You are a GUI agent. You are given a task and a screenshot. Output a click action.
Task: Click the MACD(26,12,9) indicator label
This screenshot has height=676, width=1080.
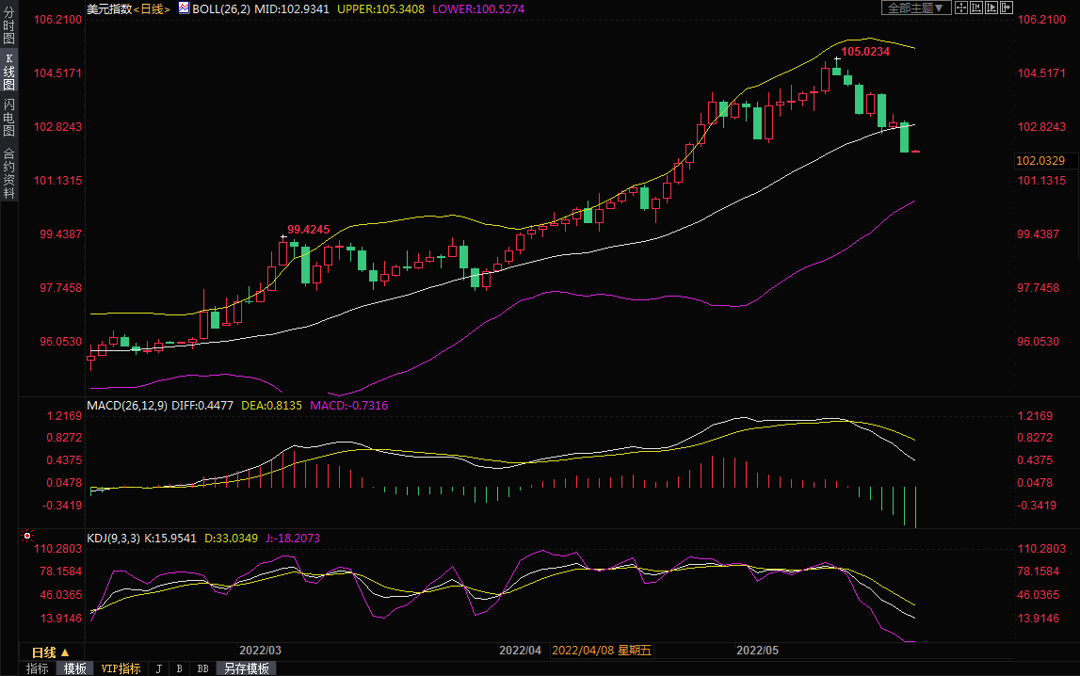(127, 406)
